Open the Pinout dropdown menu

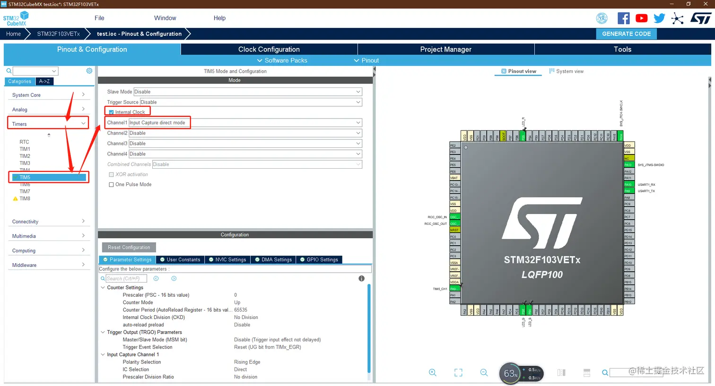pos(366,60)
